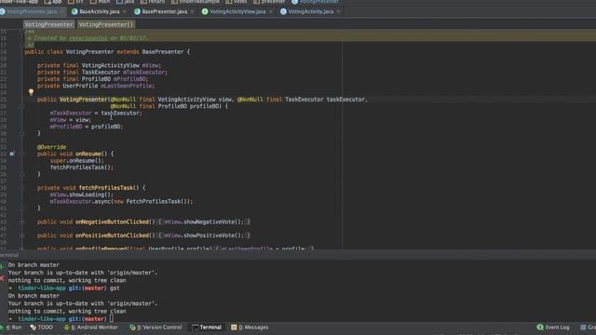Close the BaseActivity.java tab
The height and width of the screenshot is (335, 596).
[124, 12]
